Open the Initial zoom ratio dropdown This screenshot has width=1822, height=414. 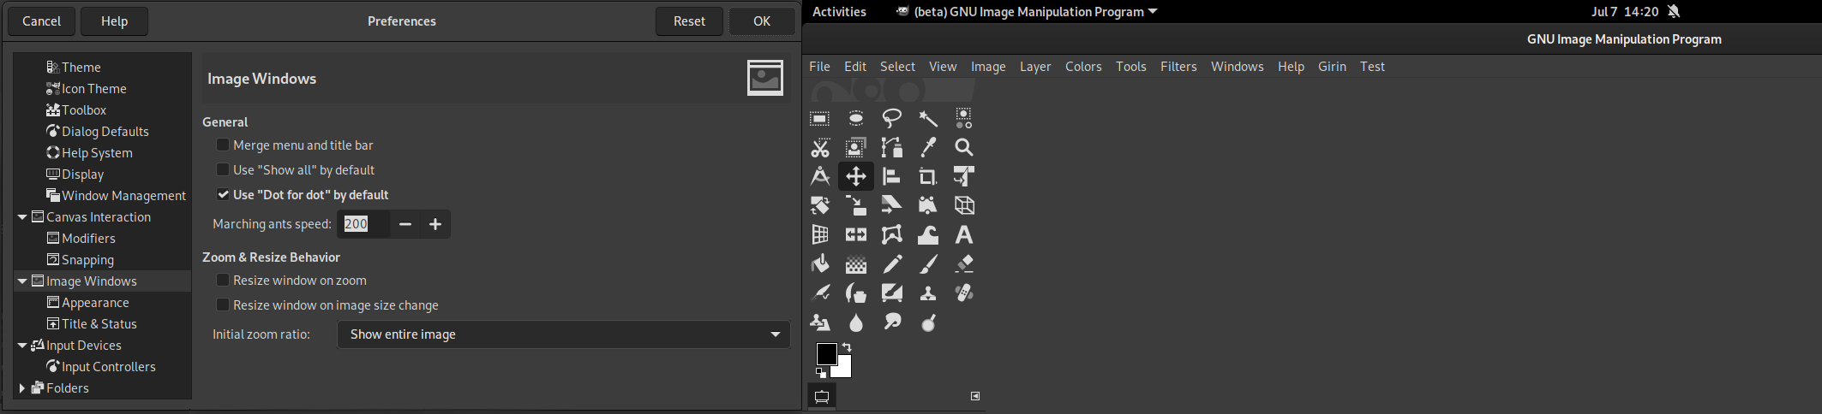click(564, 334)
